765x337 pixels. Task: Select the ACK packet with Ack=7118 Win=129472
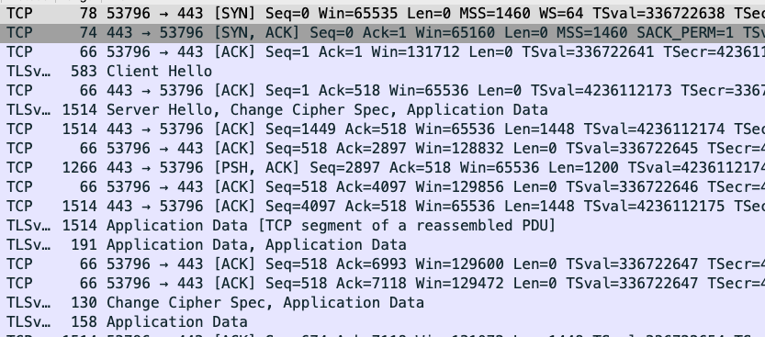point(382,284)
